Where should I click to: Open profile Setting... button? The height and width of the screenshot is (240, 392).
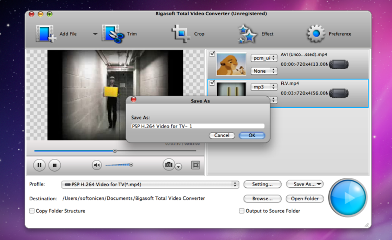262,184
